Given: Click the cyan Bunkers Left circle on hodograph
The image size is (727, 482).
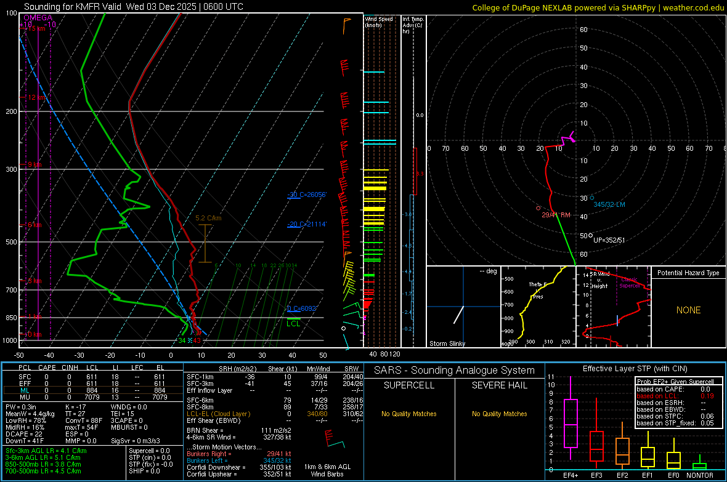Looking at the screenshot, I should tap(591, 198).
